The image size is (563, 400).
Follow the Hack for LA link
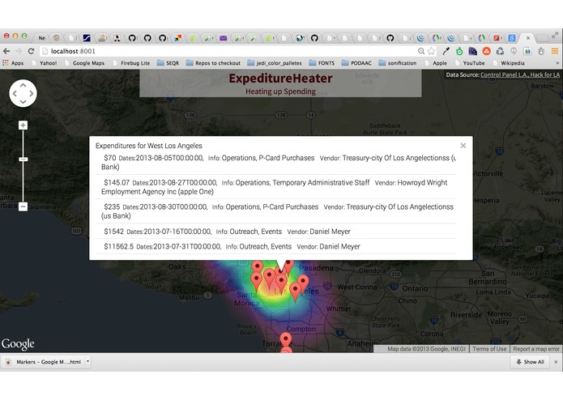click(x=544, y=75)
